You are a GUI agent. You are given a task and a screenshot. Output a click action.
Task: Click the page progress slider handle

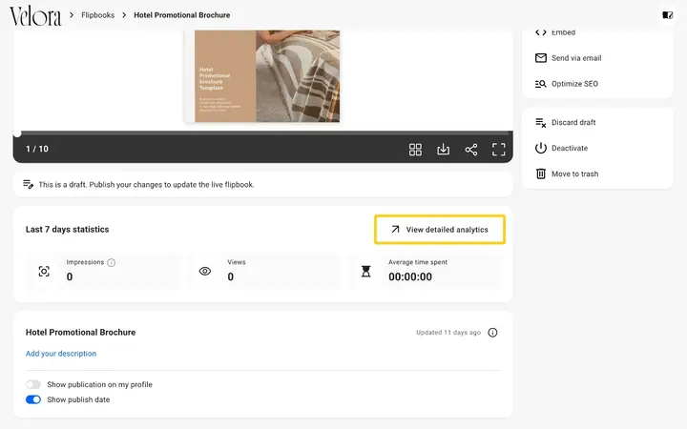click(x=16, y=133)
